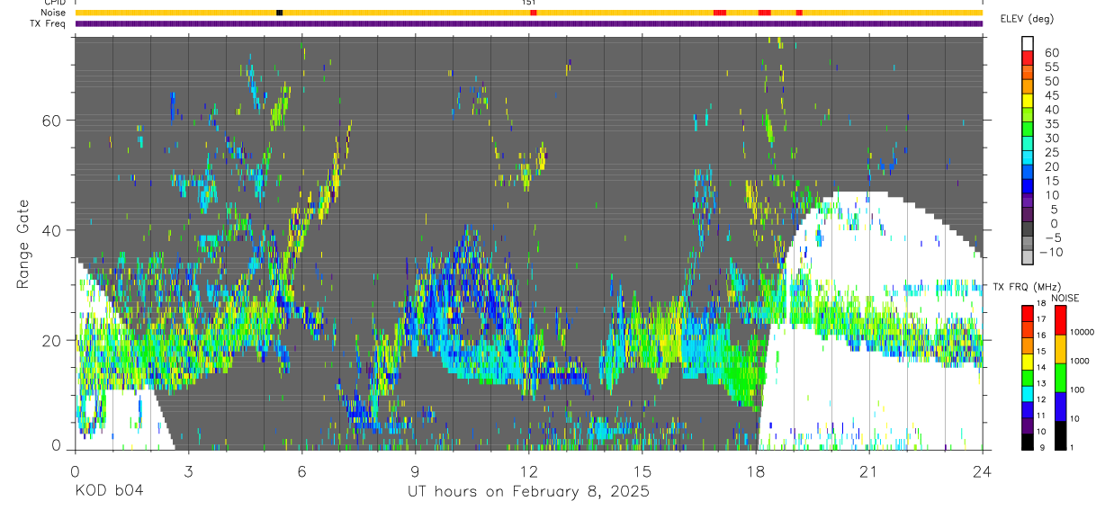Click the vertical 'Range Gate' axis title

point(22,243)
